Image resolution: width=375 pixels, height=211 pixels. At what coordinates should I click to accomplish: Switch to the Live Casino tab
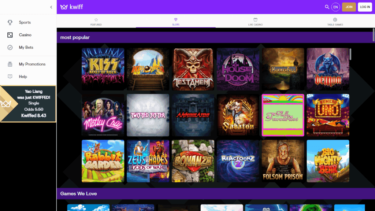pos(255,21)
